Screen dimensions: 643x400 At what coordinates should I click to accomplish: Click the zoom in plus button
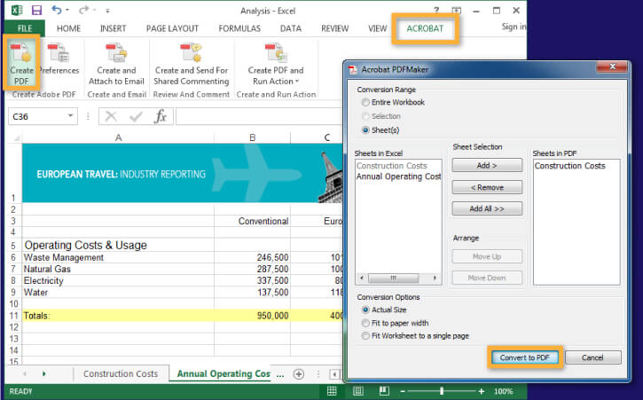pos(482,391)
